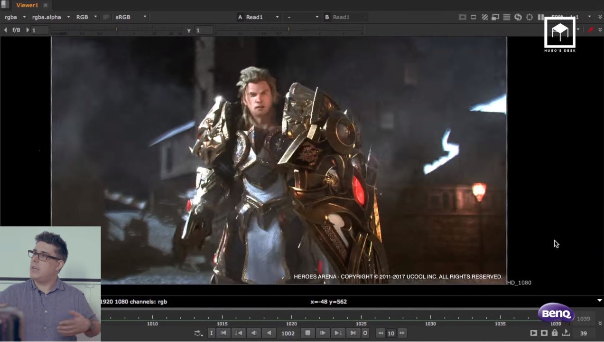The width and height of the screenshot is (604, 342).
Task: Toggle the clipping warning frame icon
Action: tap(463, 17)
